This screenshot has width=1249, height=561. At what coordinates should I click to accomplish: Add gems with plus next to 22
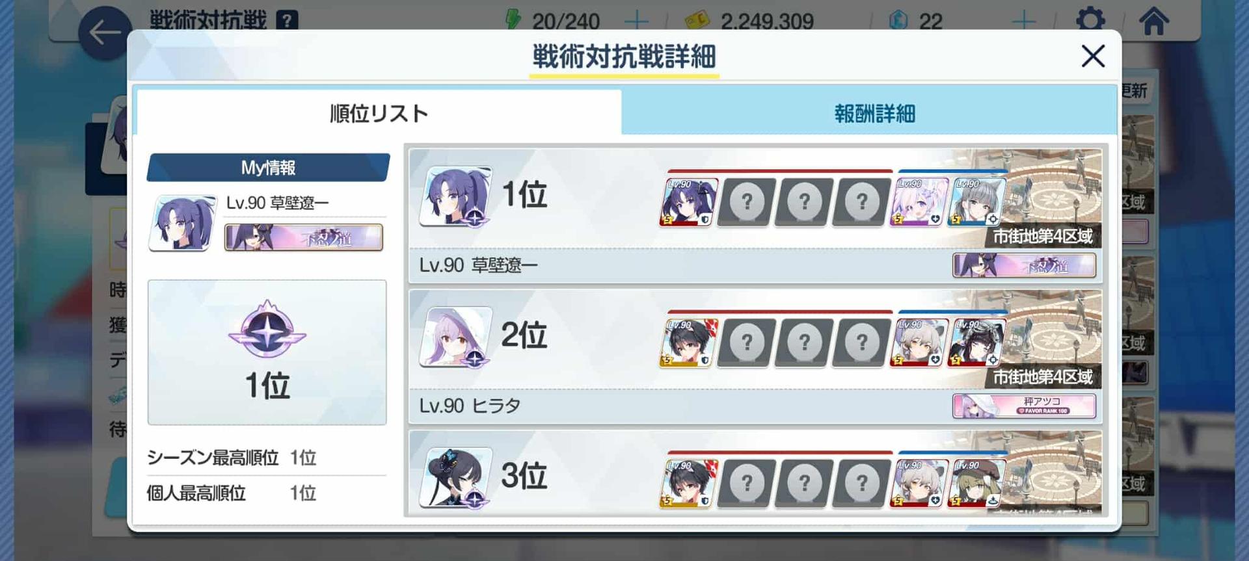click(1024, 21)
